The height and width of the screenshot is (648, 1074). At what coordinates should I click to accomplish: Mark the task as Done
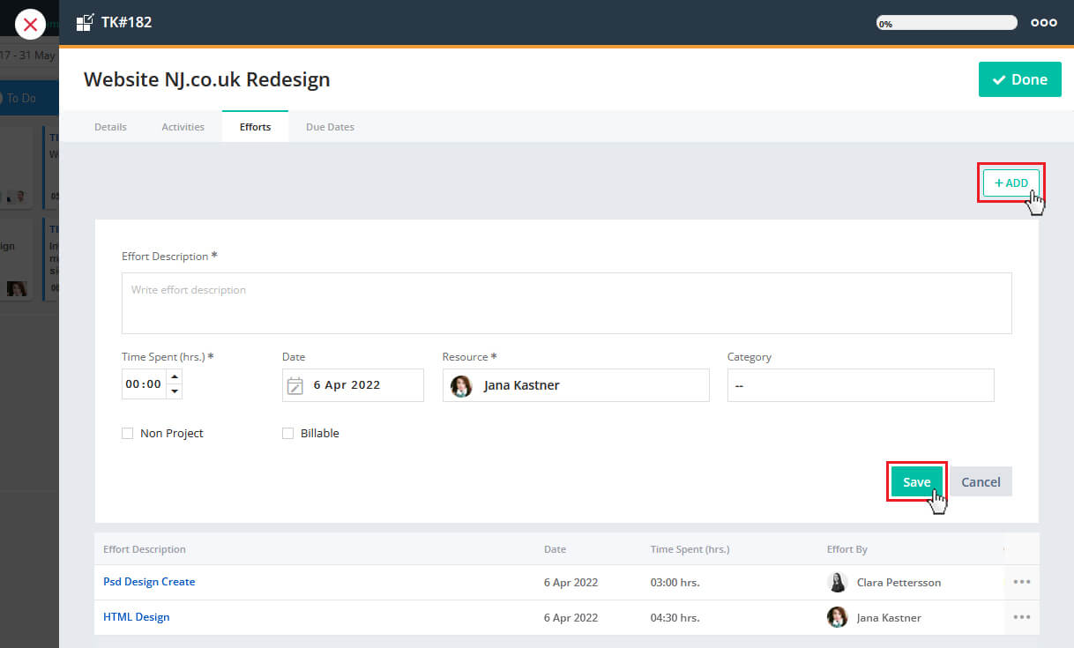coord(1020,79)
